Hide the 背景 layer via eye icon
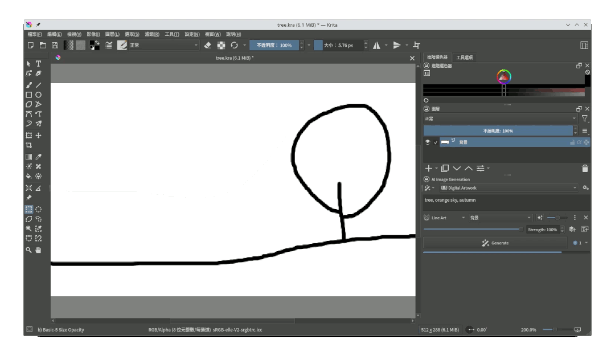The width and height of the screenshot is (615, 364). tap(428, 142)
